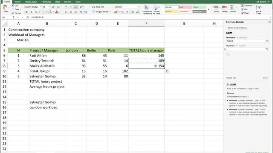273x153 pixels.
Task: Click the Share button
Action: coord(261,2)
